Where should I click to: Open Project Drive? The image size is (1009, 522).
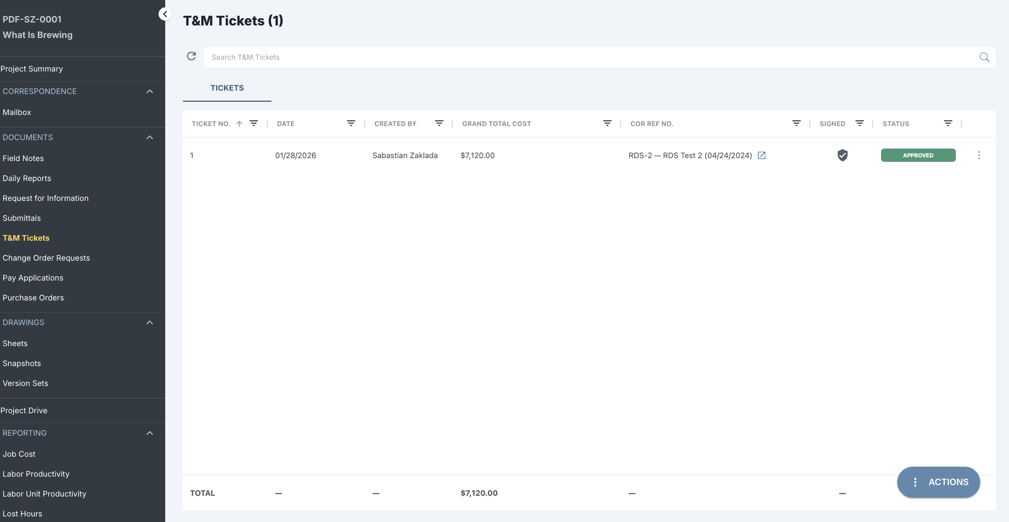24,411
